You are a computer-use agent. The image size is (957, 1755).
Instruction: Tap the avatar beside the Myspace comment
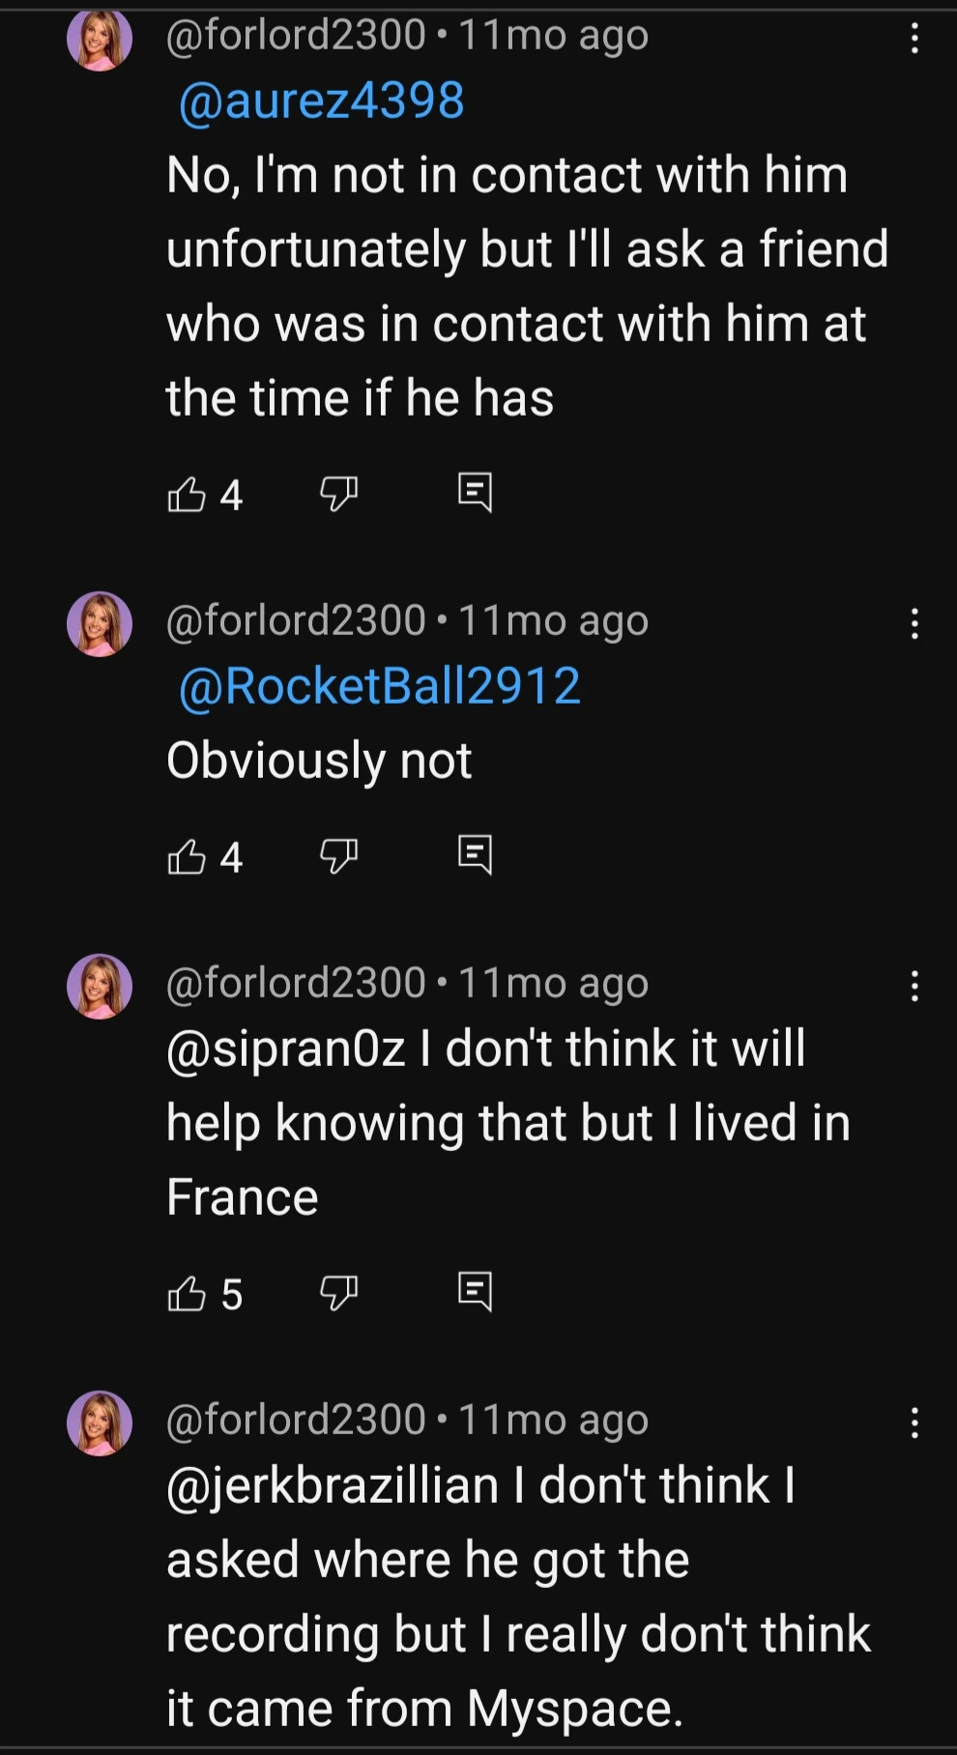coord(100,1424)
